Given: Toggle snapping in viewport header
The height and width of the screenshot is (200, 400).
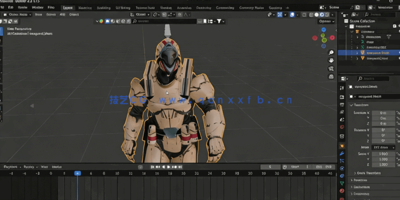Looking at the screenshot, I should (x=165, y=15).
